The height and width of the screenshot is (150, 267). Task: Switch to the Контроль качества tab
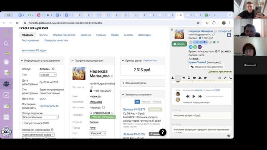coord(56,40)
